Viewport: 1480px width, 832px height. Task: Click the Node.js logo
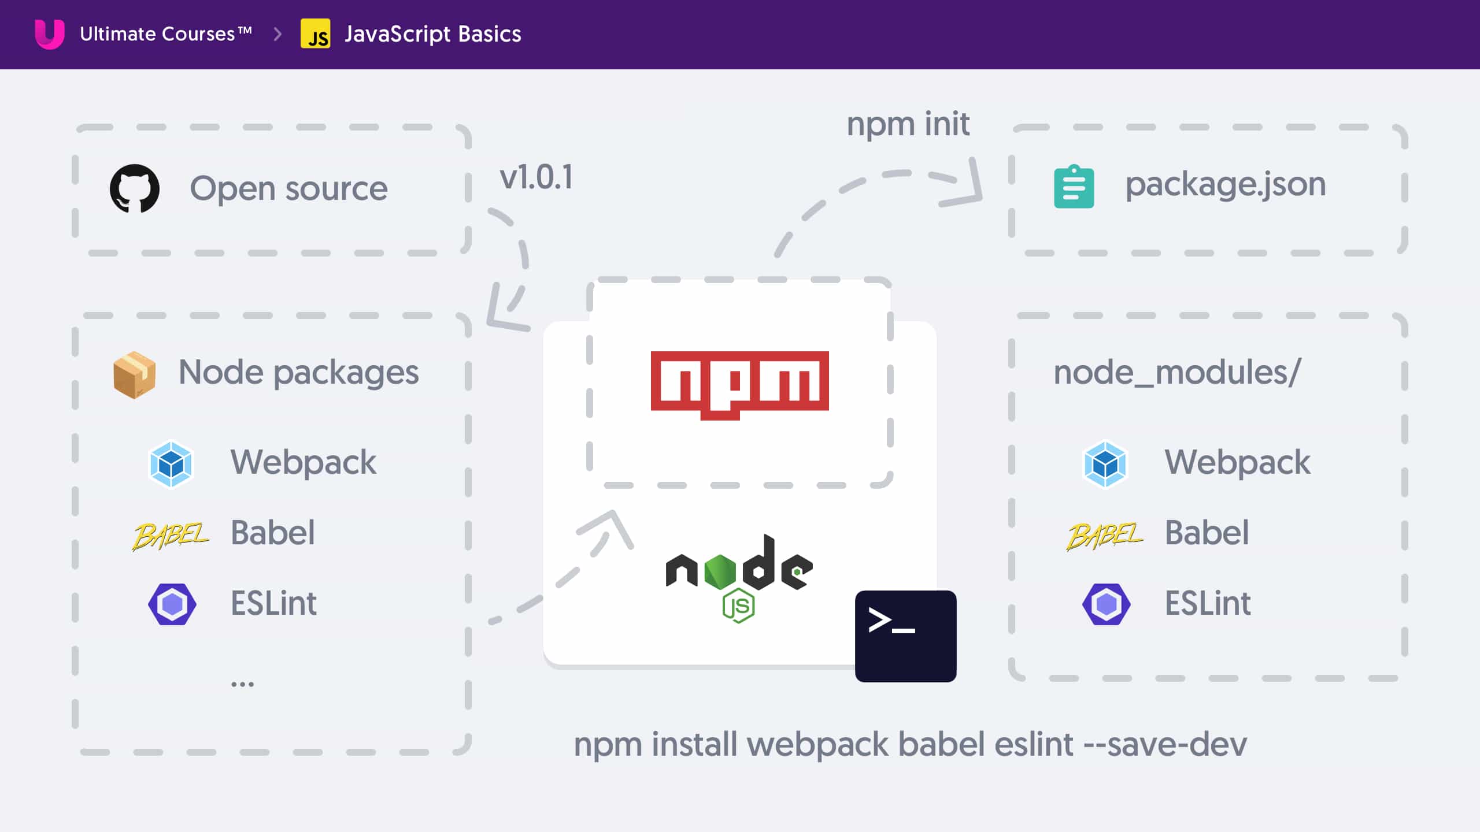[x=739, y=578]
